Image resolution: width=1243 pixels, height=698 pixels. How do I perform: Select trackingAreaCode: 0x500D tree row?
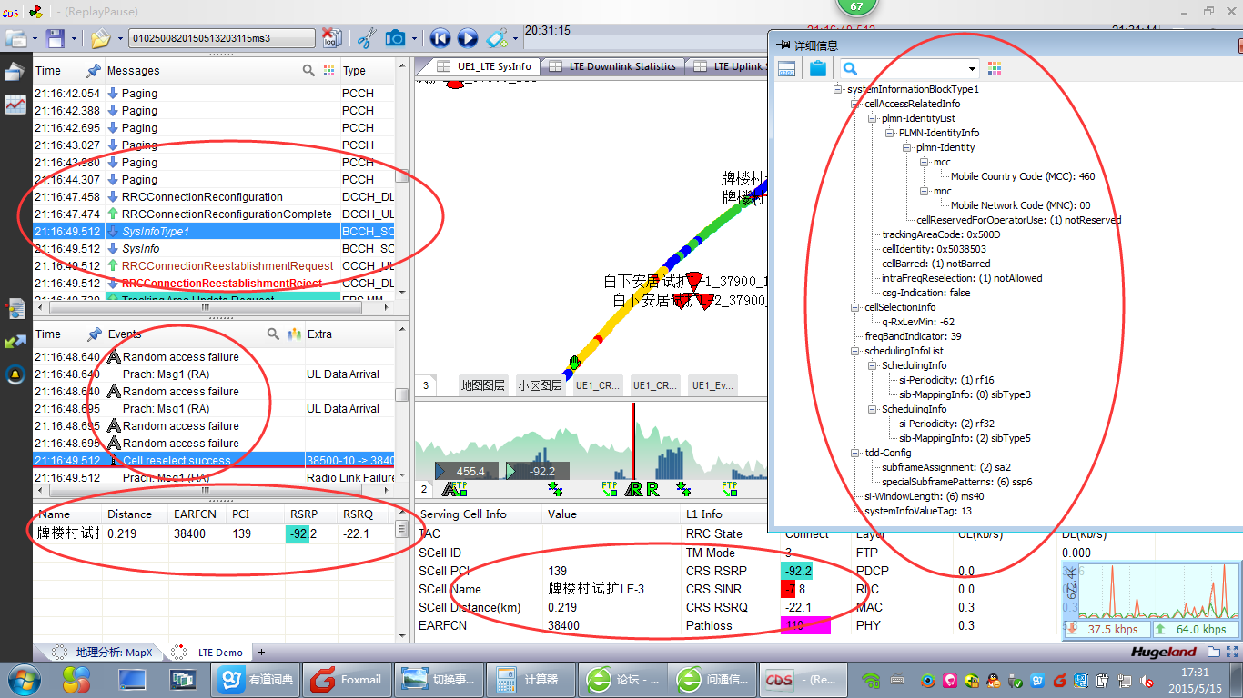940,234
